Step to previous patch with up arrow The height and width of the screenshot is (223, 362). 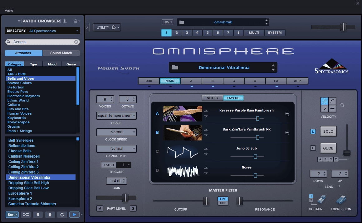click(x=50, y=215)
